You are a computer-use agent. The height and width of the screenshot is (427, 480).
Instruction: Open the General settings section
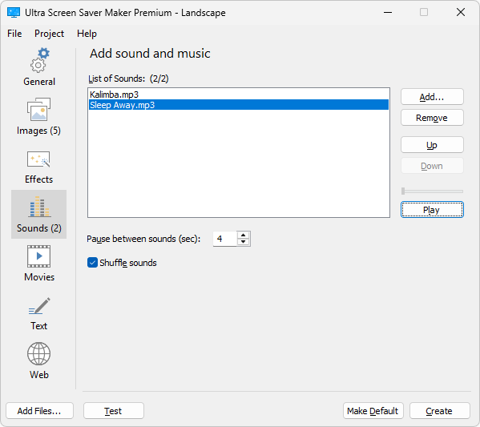tap(39, 67)
